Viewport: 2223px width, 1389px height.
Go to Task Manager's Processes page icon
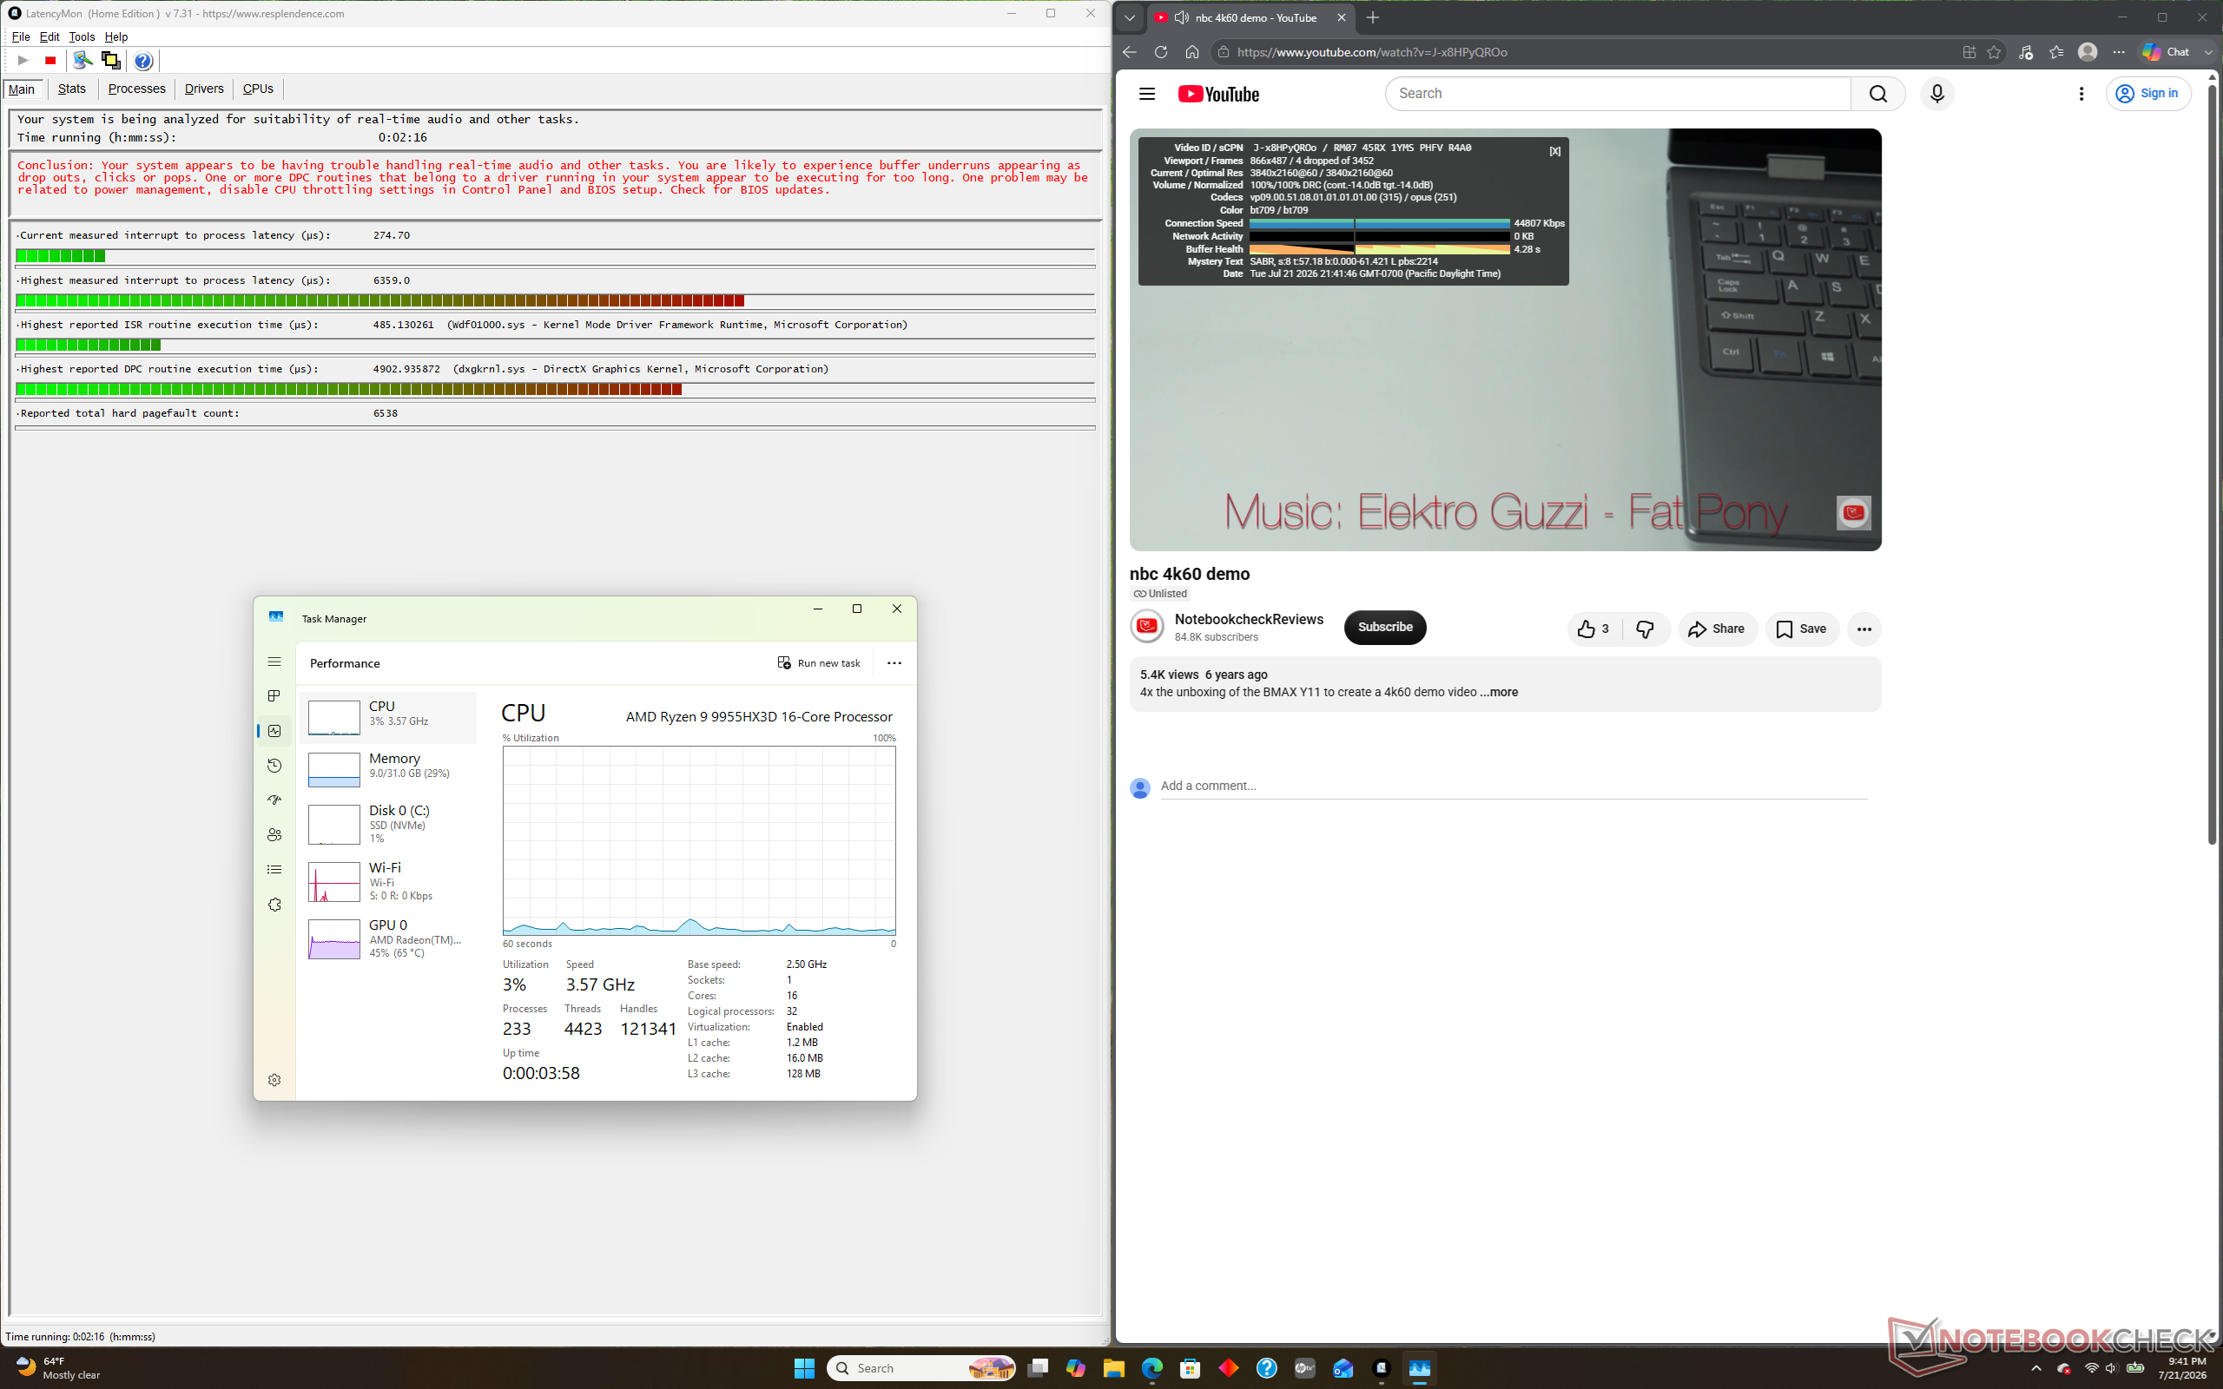tap(274, 695)
